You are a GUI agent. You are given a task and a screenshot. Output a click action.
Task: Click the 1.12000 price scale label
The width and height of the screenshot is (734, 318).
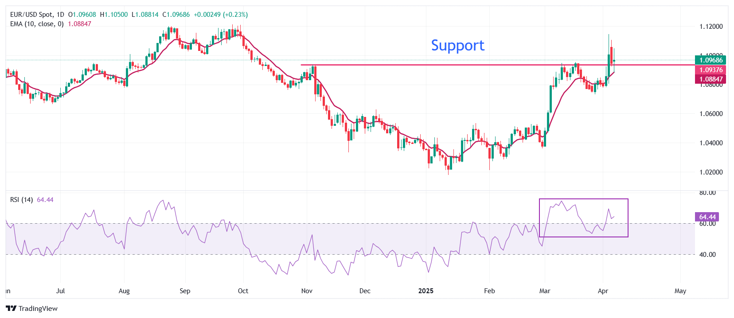(711, 27)
